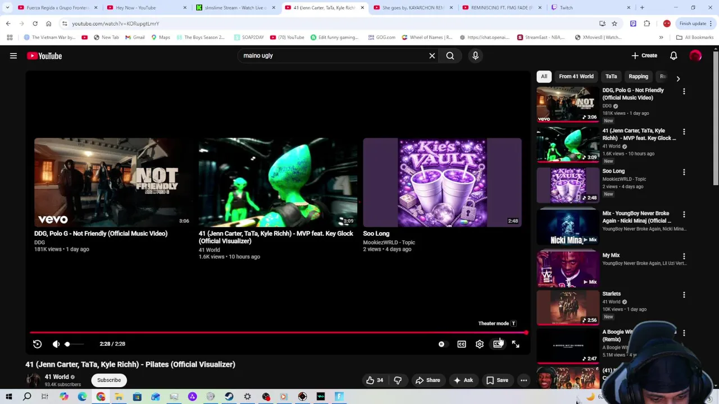The width and height of the screenshot is (719, 404).
Task: Go to the YouTube home logo
Action: tap(44, 56)
